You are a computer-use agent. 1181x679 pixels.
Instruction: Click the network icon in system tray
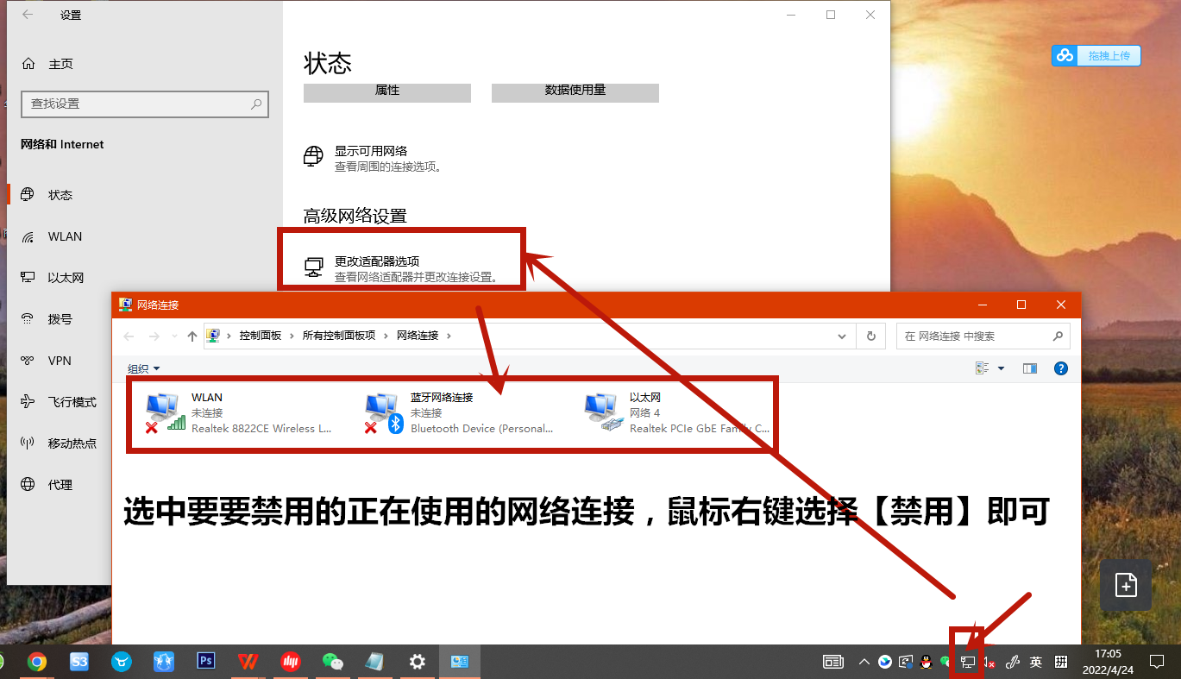pos(968,663)
